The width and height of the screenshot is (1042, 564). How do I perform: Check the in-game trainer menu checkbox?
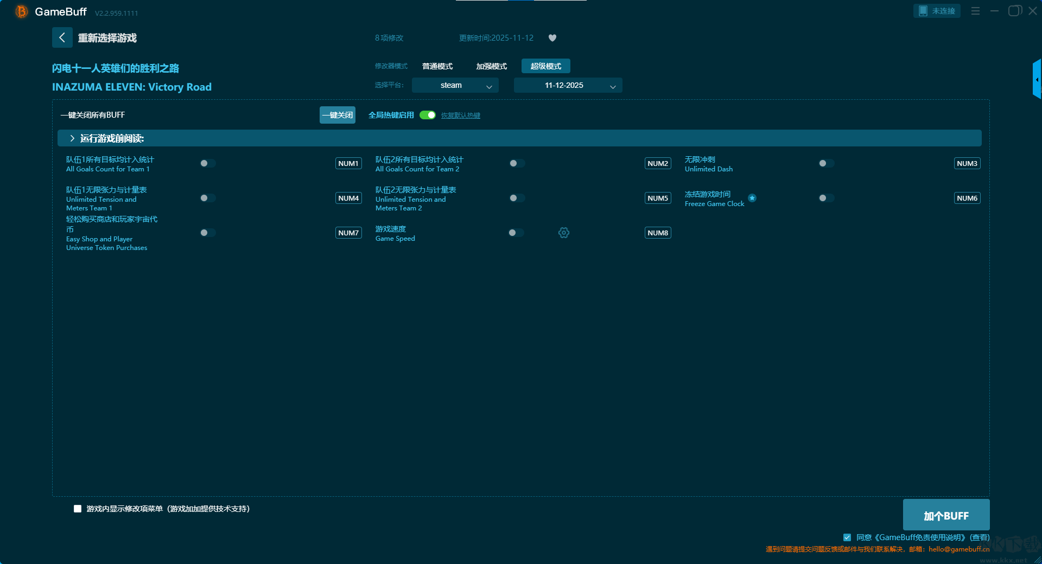click(x=78, y=509)
